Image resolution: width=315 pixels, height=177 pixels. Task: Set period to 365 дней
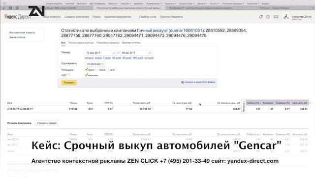pos(138,58)
